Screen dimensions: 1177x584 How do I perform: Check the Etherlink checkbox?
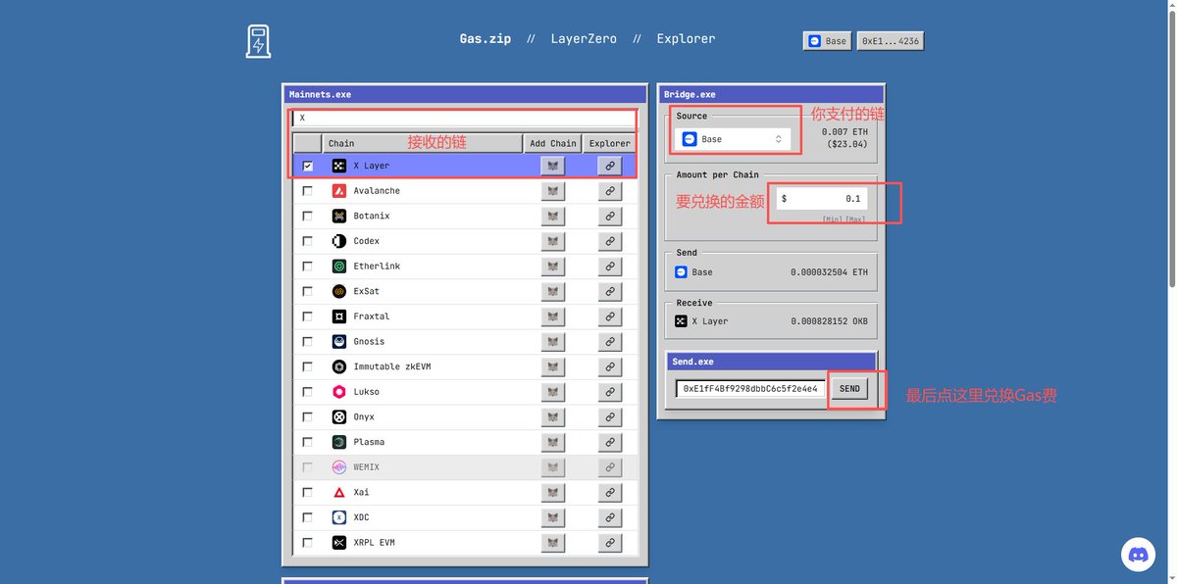308,267
